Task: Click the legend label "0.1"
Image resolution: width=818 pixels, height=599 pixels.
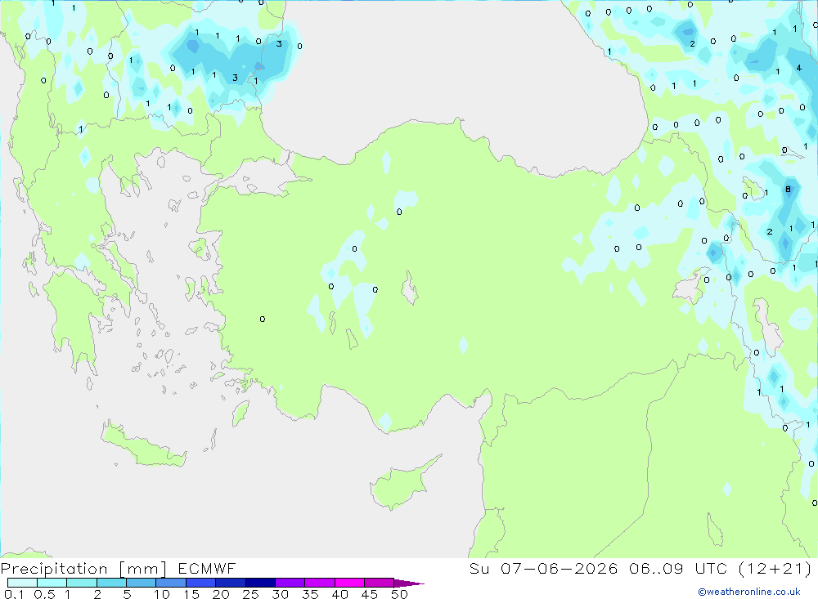Action: [x=14, y=594]
